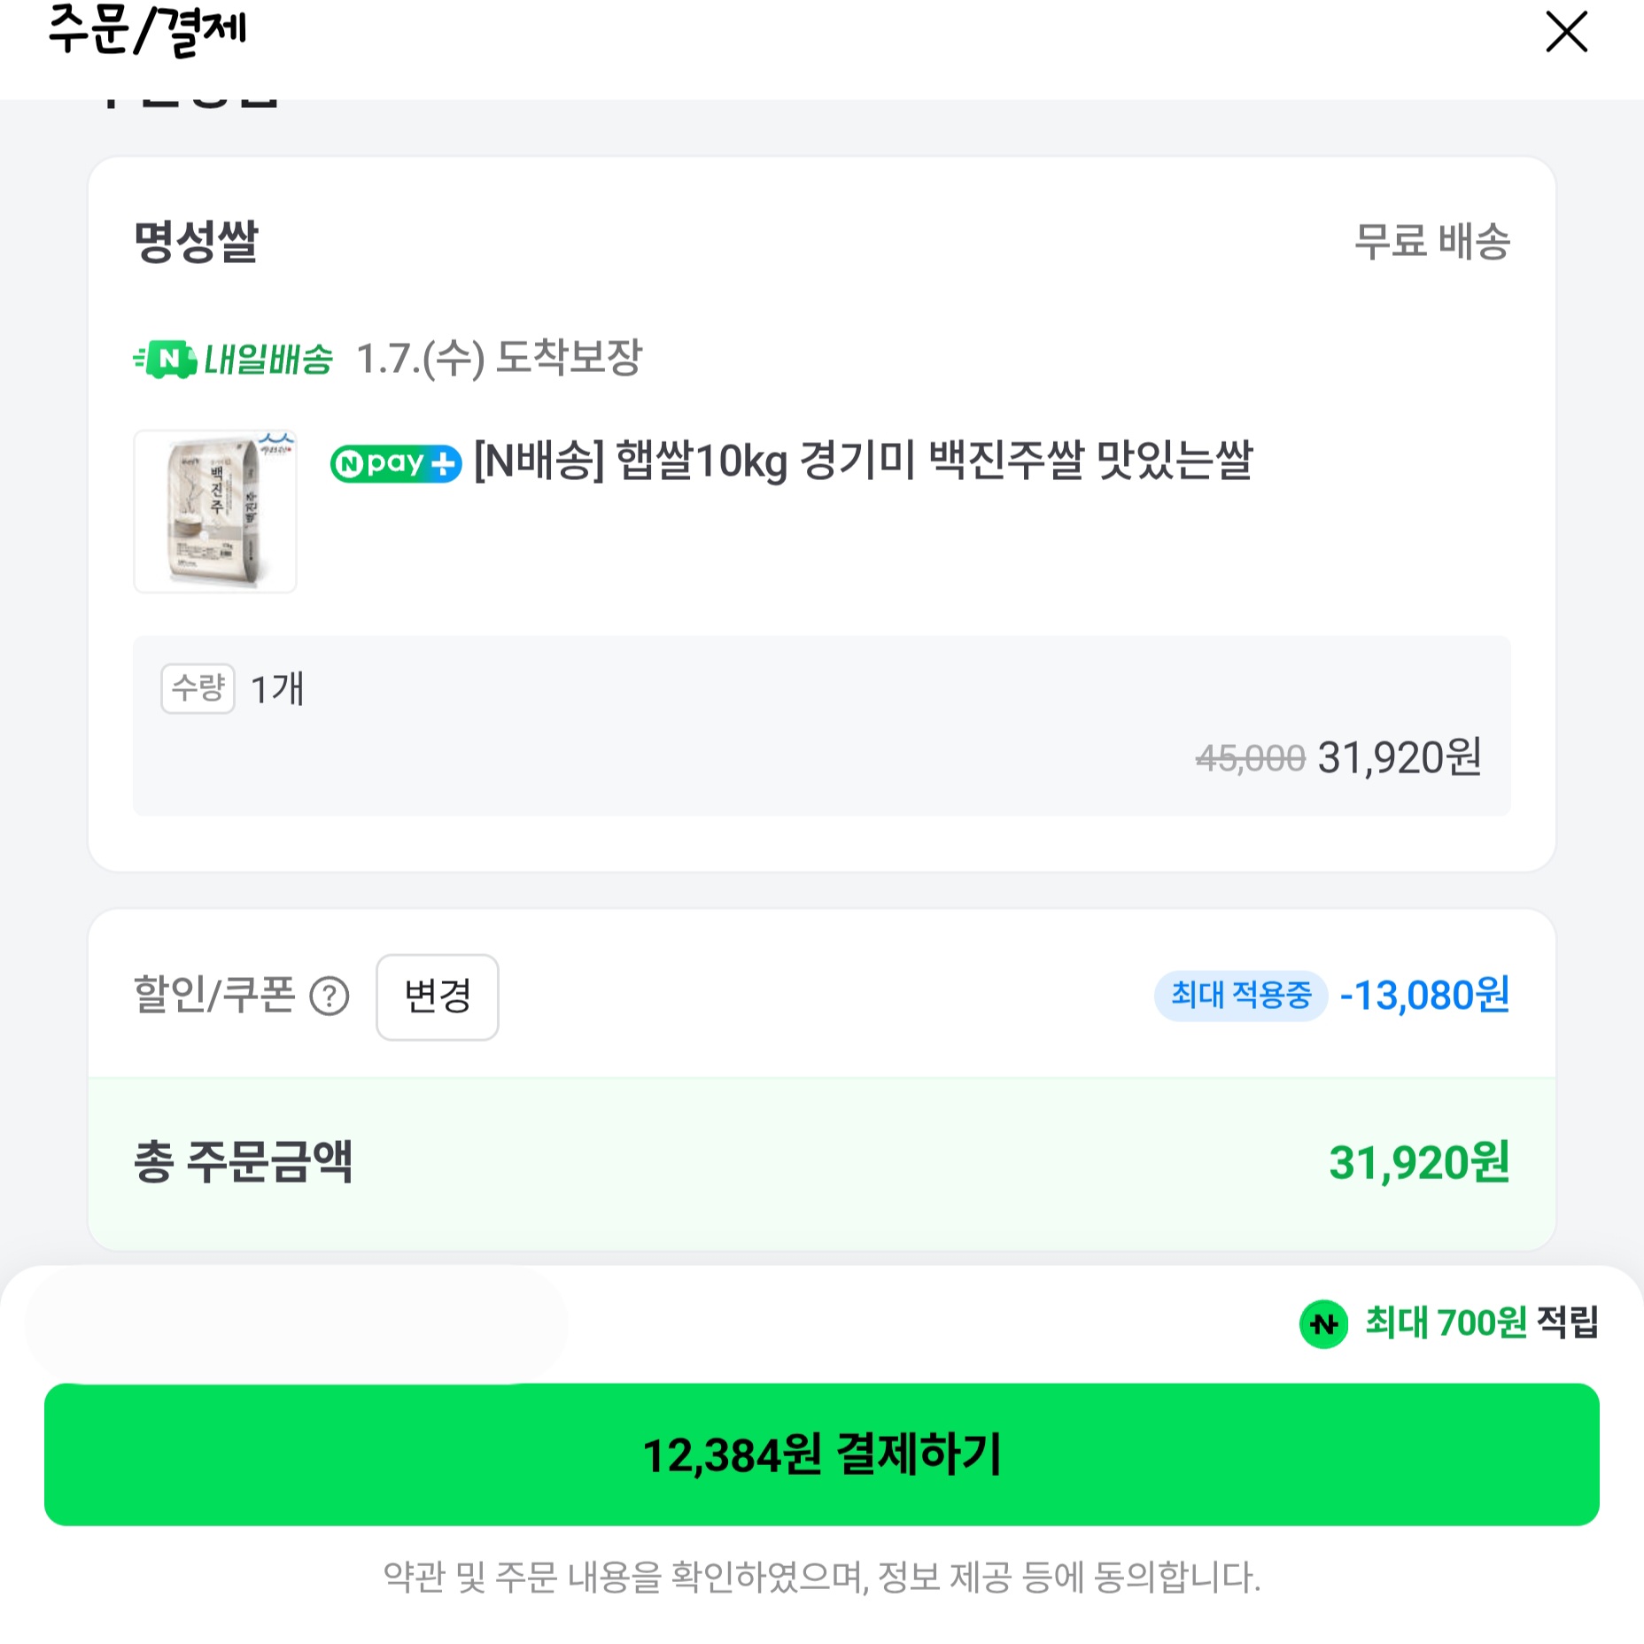The height and width of the screenshot is (1644, 1644).
Task: Tap the 12,384원 결제하기 payment button
Action: (x=821, y=1454)
